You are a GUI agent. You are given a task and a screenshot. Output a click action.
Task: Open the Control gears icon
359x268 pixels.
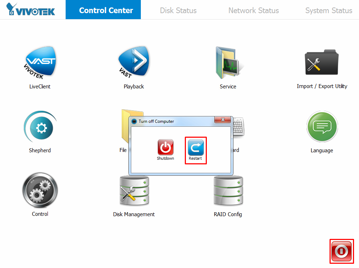(40, 190)
